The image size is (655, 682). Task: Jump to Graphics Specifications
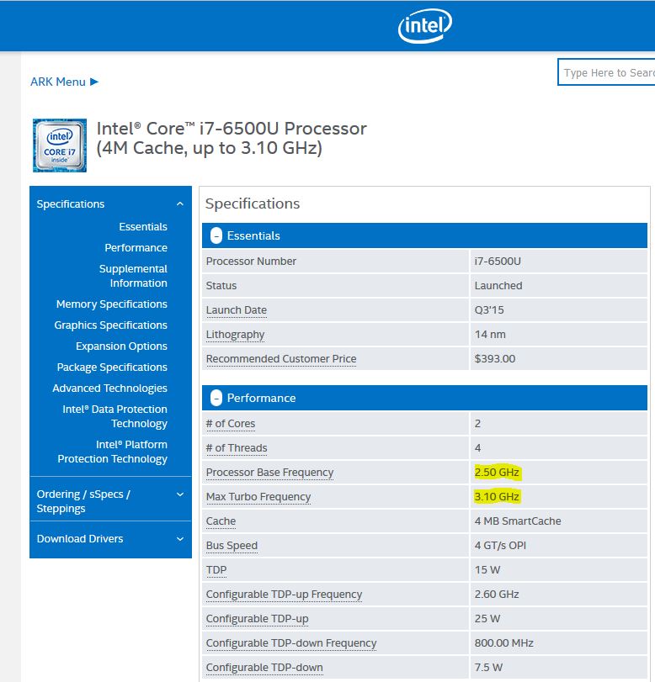pos(110,325)
